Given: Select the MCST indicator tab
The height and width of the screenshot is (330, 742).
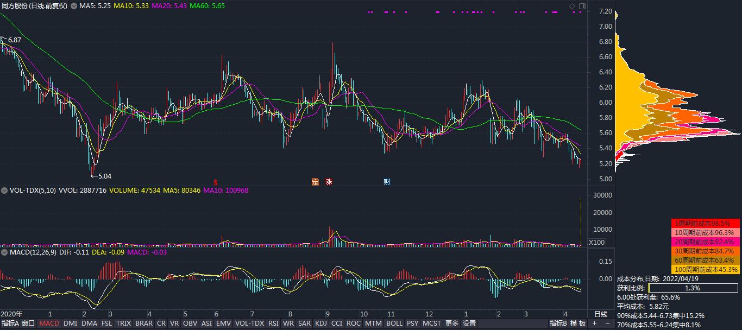Looking at the screenshot, I should pos(432,323).
